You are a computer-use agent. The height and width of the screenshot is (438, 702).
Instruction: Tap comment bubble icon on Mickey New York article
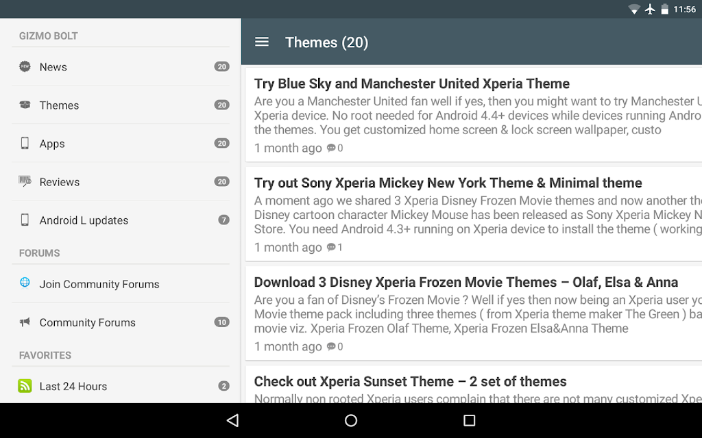(x=331, y=247)
